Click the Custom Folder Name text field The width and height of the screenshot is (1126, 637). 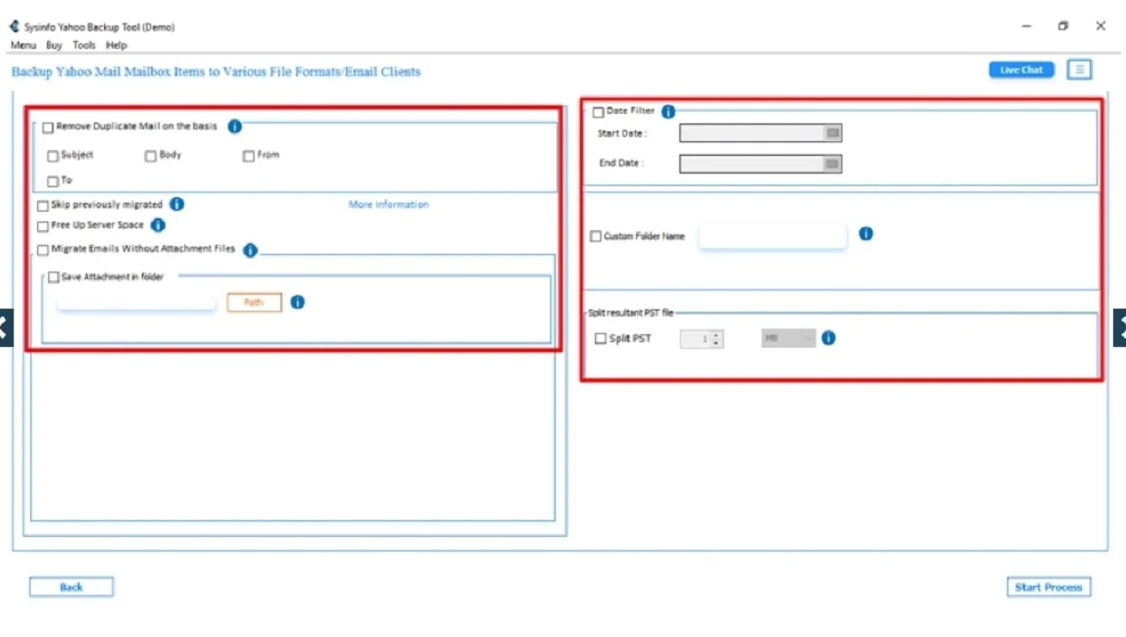772,236
